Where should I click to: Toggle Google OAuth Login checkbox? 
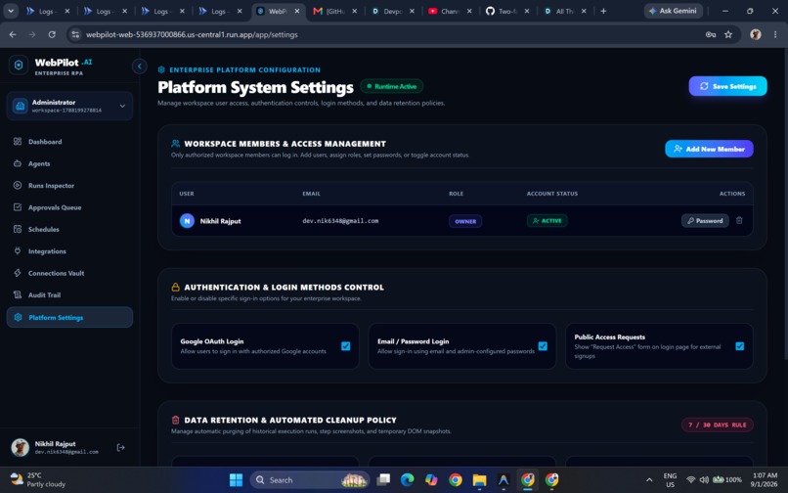click(346, 346)
